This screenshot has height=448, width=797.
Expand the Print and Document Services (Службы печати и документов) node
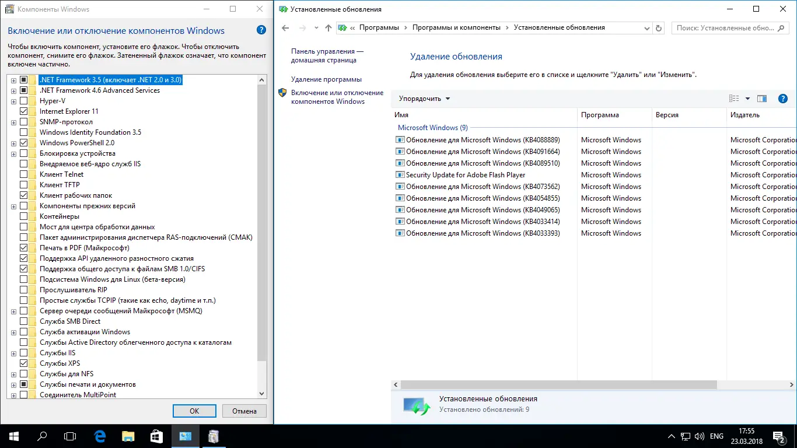click(13, 384)
